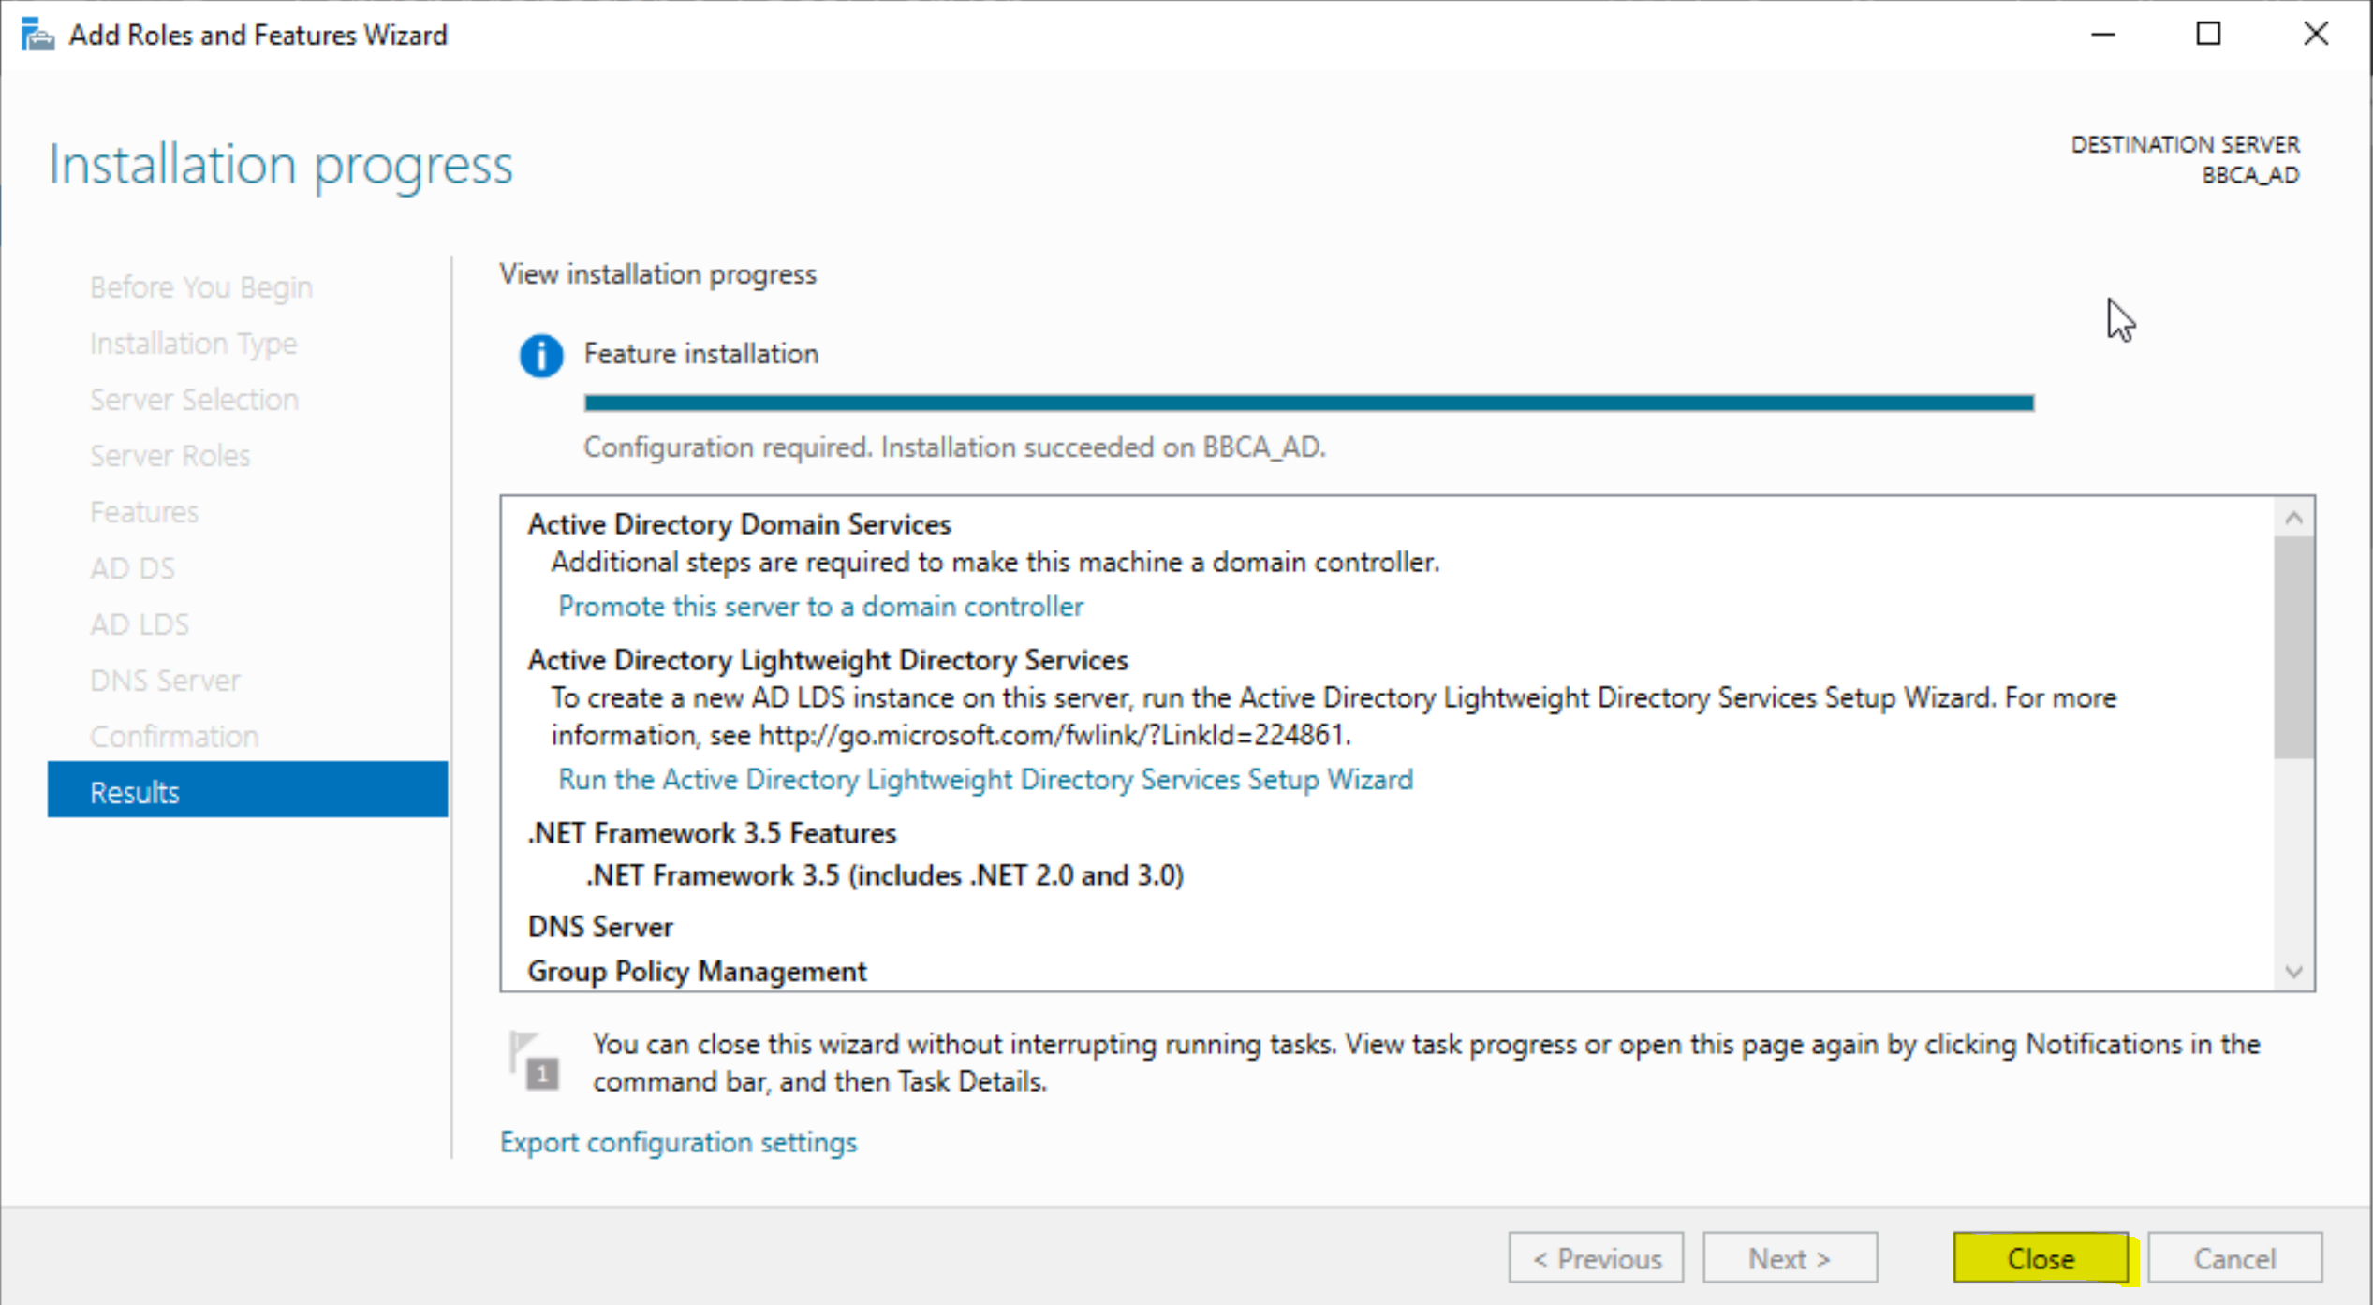Click the Cancel button

2234,1258
